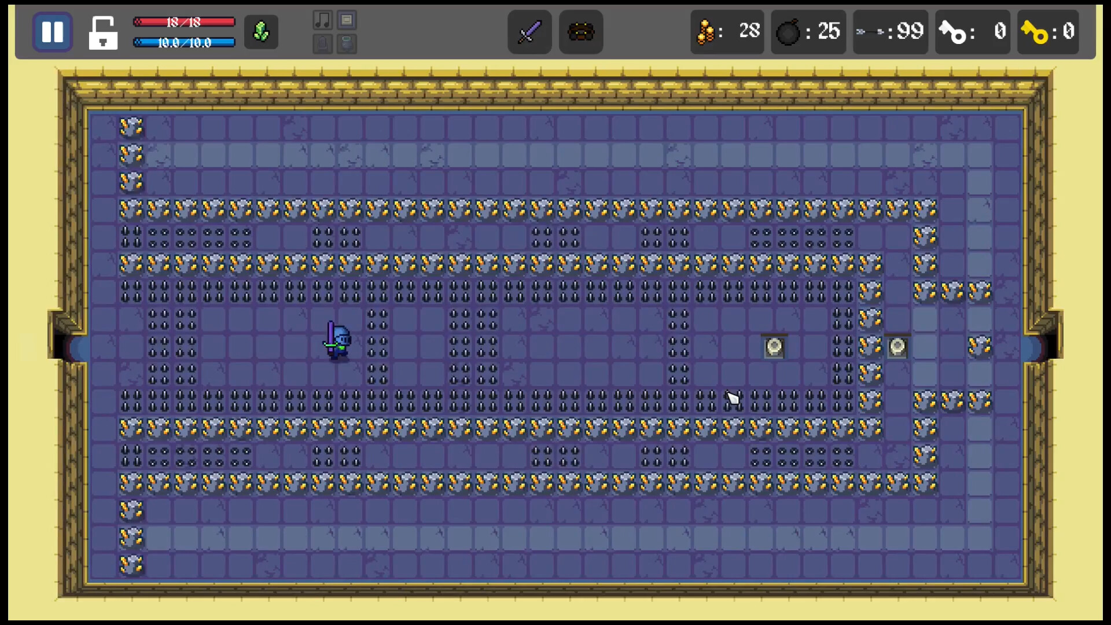Viewport: 1111px width, 625px height.
Task: Toggle the music note icon
Action: click(x=322, y=20)
